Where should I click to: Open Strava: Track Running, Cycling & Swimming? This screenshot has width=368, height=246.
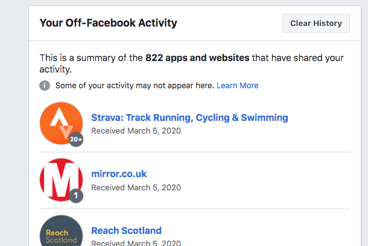pos(189,117)
